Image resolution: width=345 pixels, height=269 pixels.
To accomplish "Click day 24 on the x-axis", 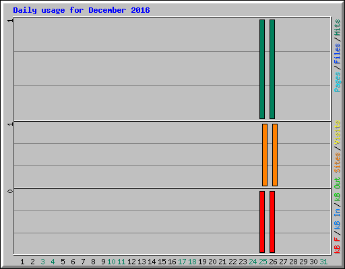I will click(x=253, y=262).
